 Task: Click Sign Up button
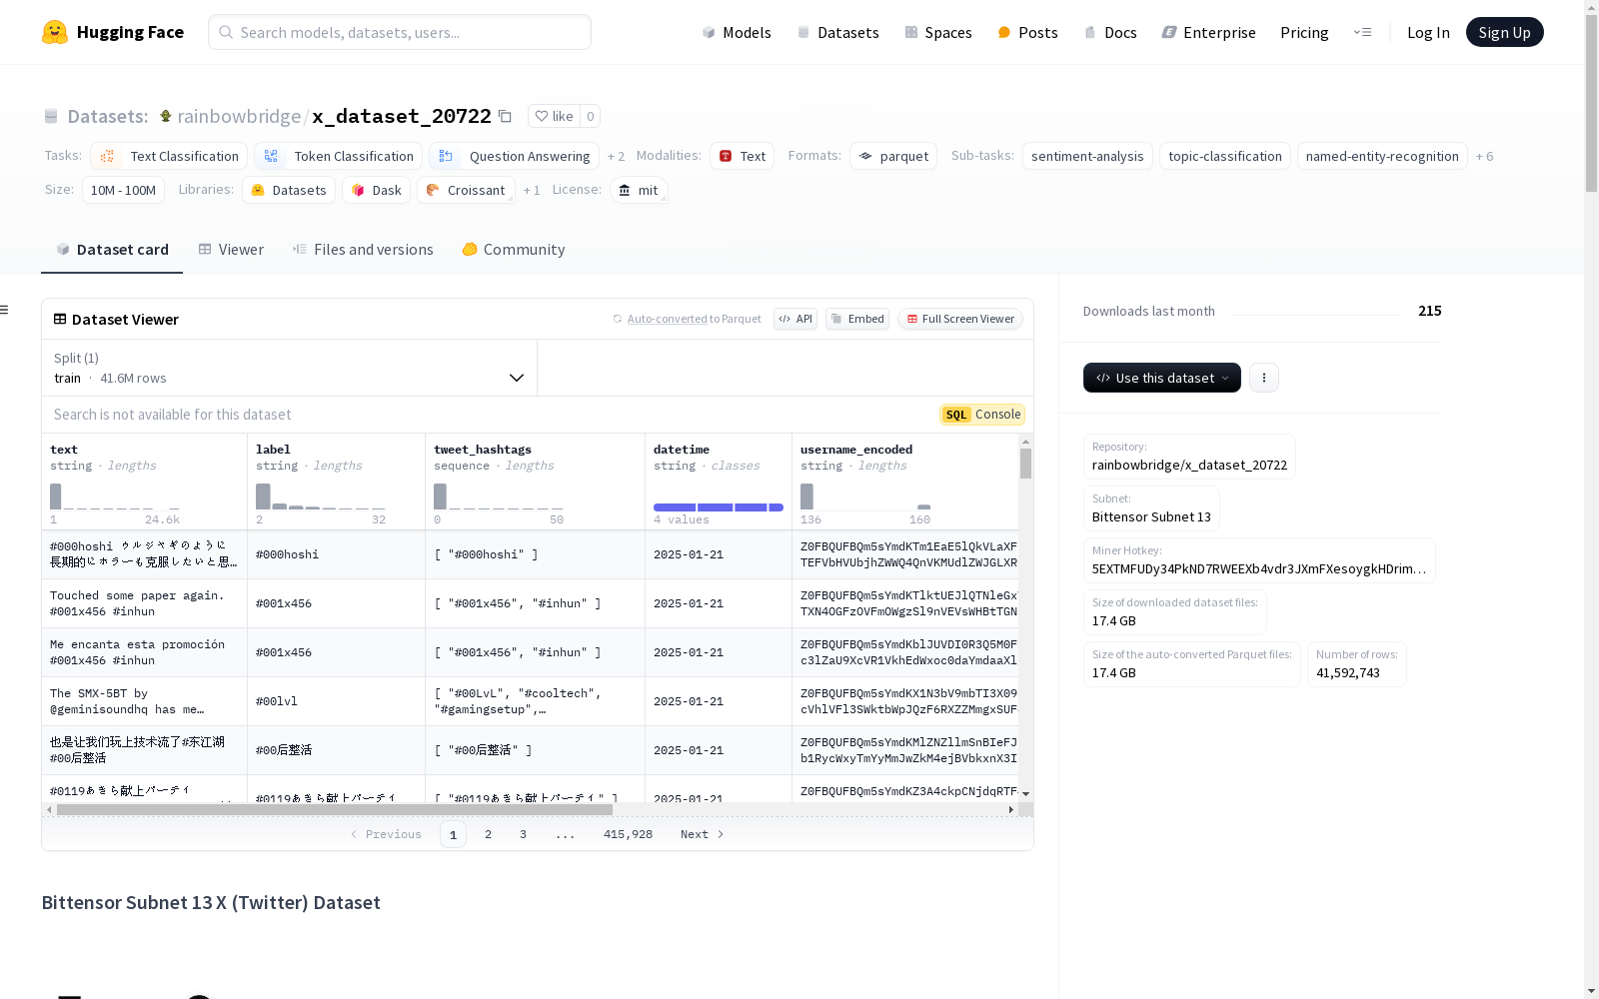(x=1504, y=32)
